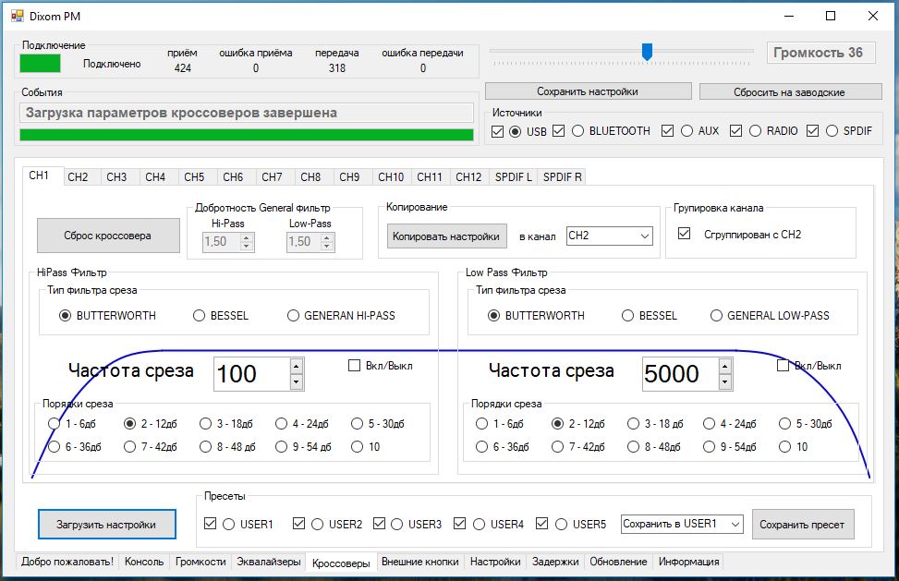Open the SPDIF R channel tab
The height and width of the screenshot is (581, 899).
(563, 177)
